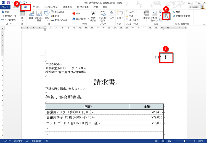Insert an online video (オンラインビデオ)
Screen dimensions: 207x143
pyautogui.click(x=103, y=16)
